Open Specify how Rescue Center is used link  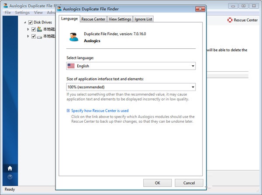[x=100, y=111]
